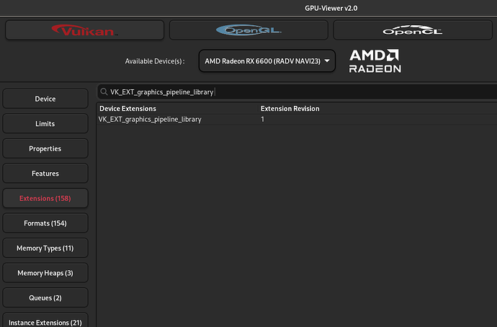
Task: Show Memory Heaps (3)
Action: [45, 273]
